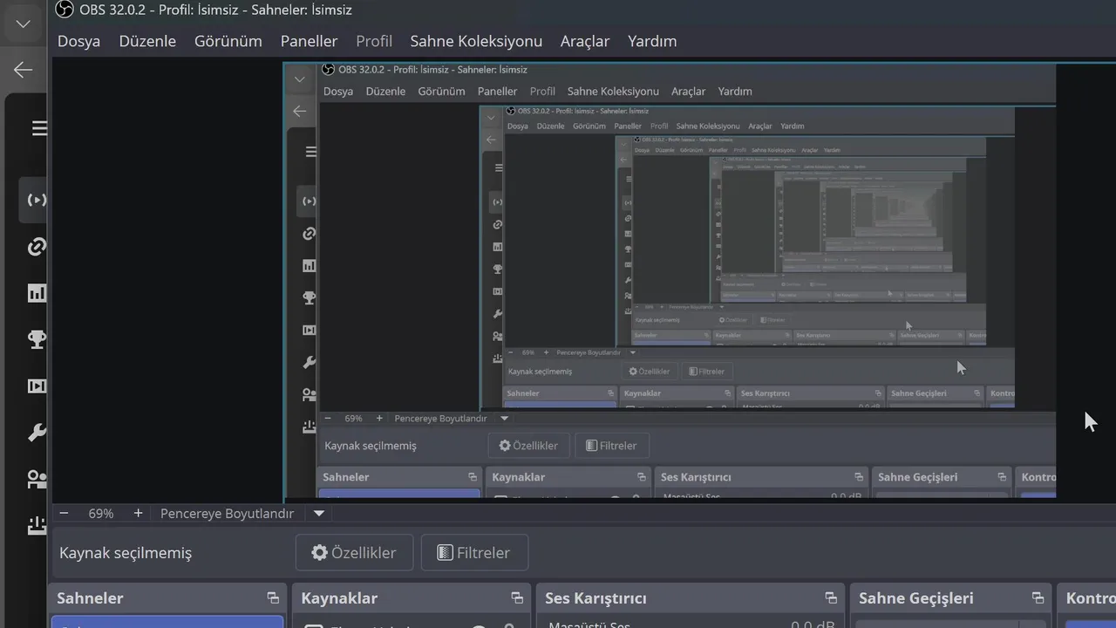Click Özellikler in the largest nested preview
Viewport: 1116px width, 628px height.
528,446
